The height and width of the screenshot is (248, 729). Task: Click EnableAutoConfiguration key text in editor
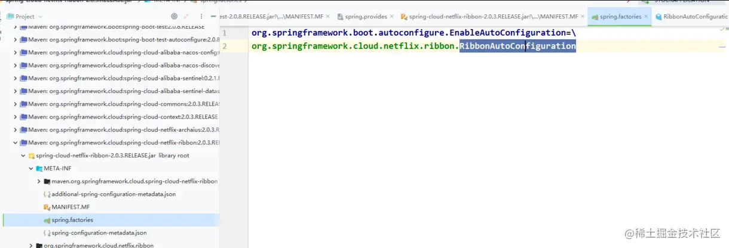tap(504, 33)
